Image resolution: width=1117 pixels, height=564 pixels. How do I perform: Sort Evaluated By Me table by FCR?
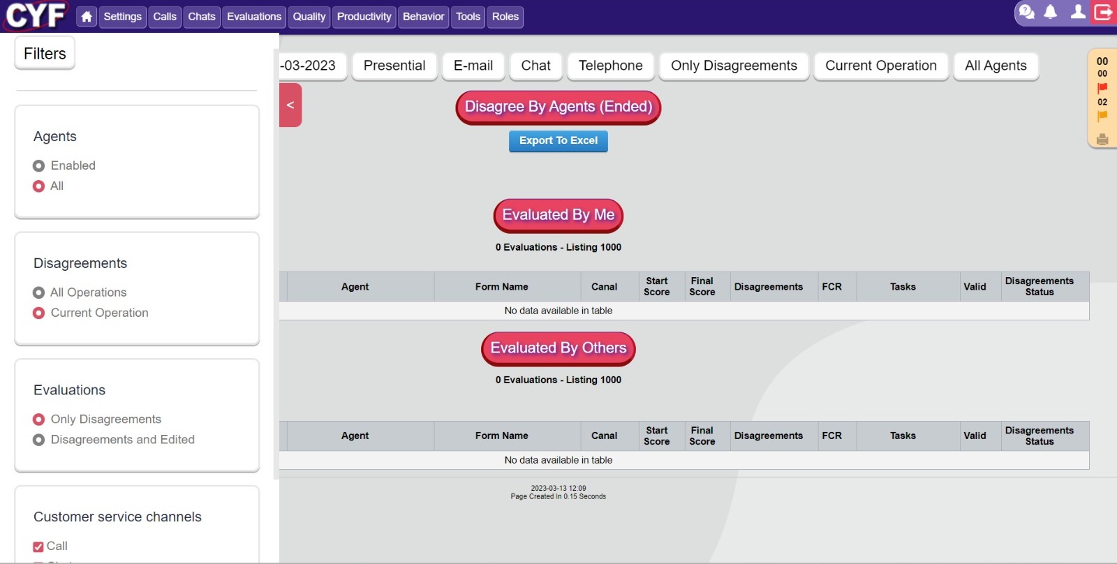point(837,287)
